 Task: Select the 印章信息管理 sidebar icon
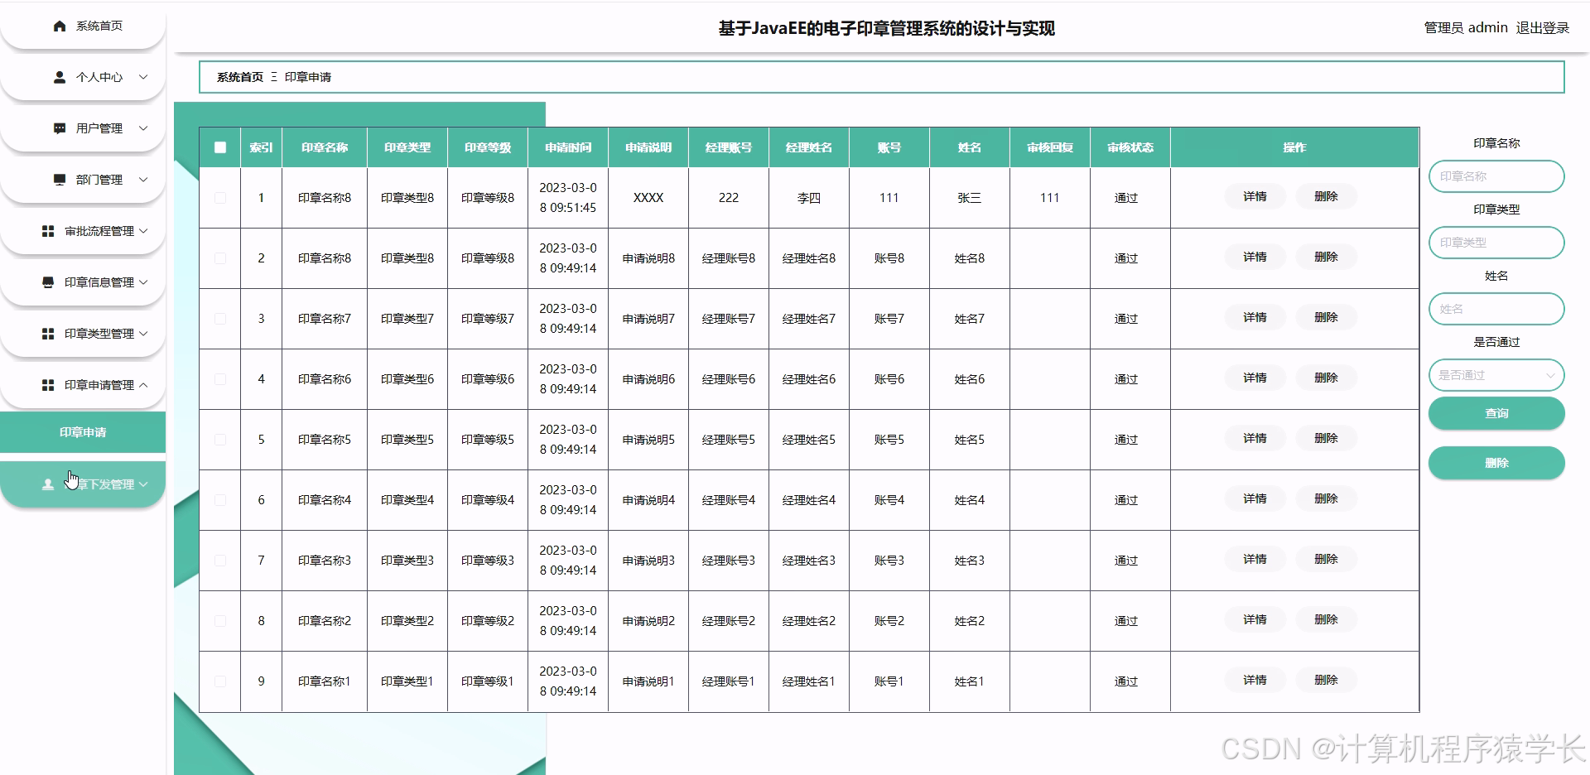(47, 282)
